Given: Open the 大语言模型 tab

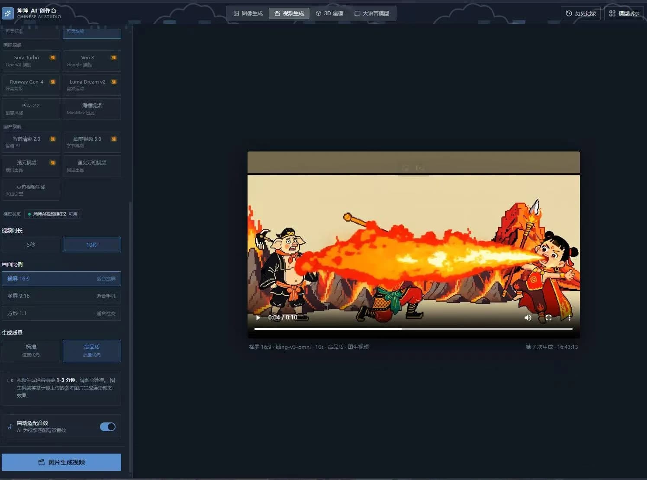Looking at the screenshot, I should (372, 13).
